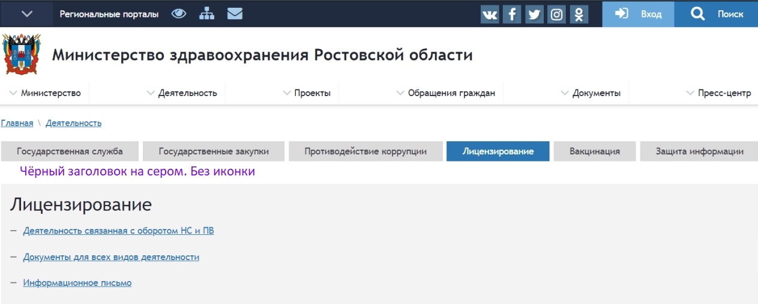Go to Главная breadcrumb link
This screenshot has width=758, height=304.
click(17, 123)
